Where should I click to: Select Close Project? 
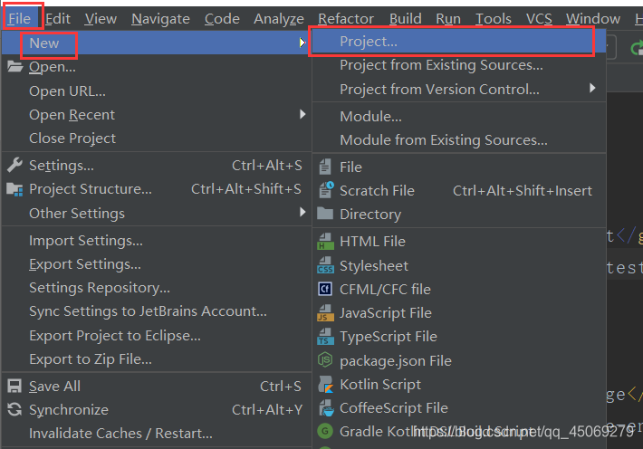coord(72,139)
